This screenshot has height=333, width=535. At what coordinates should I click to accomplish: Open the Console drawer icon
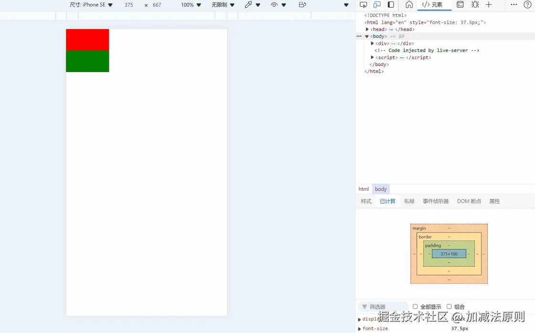[460, 5]
